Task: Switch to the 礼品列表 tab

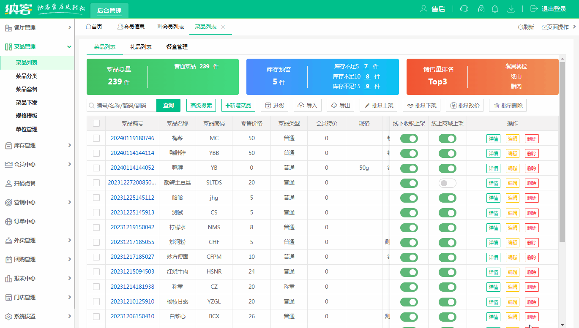Action: pos(141,47)
